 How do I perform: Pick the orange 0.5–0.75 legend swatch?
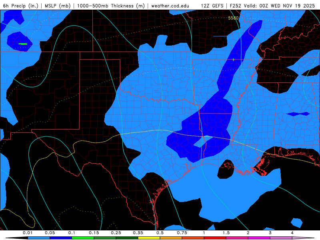[x=171, y=238]
